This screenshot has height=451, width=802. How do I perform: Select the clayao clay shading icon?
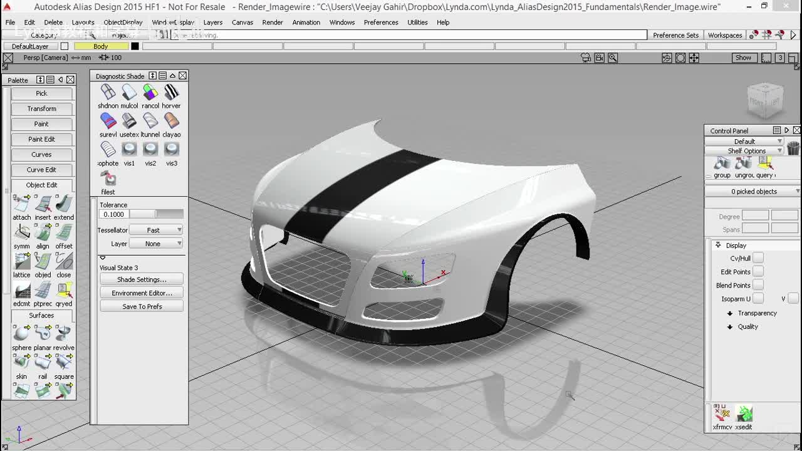pos(171,120)
